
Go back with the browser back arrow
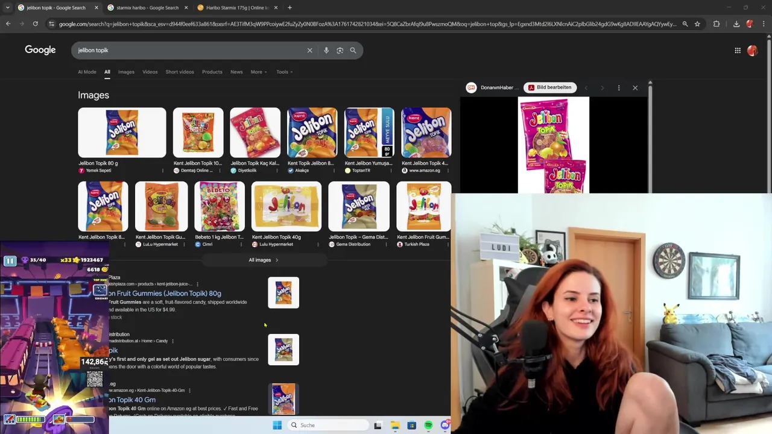pos(8,24)
